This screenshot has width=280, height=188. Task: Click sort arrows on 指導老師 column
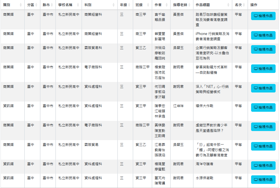pos(189,5)
